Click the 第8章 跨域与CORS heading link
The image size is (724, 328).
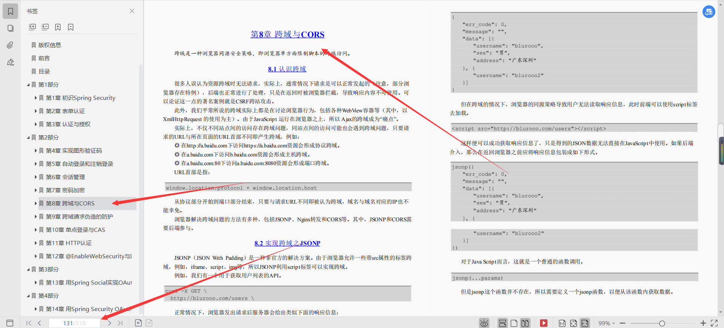(x=287, y=34)
